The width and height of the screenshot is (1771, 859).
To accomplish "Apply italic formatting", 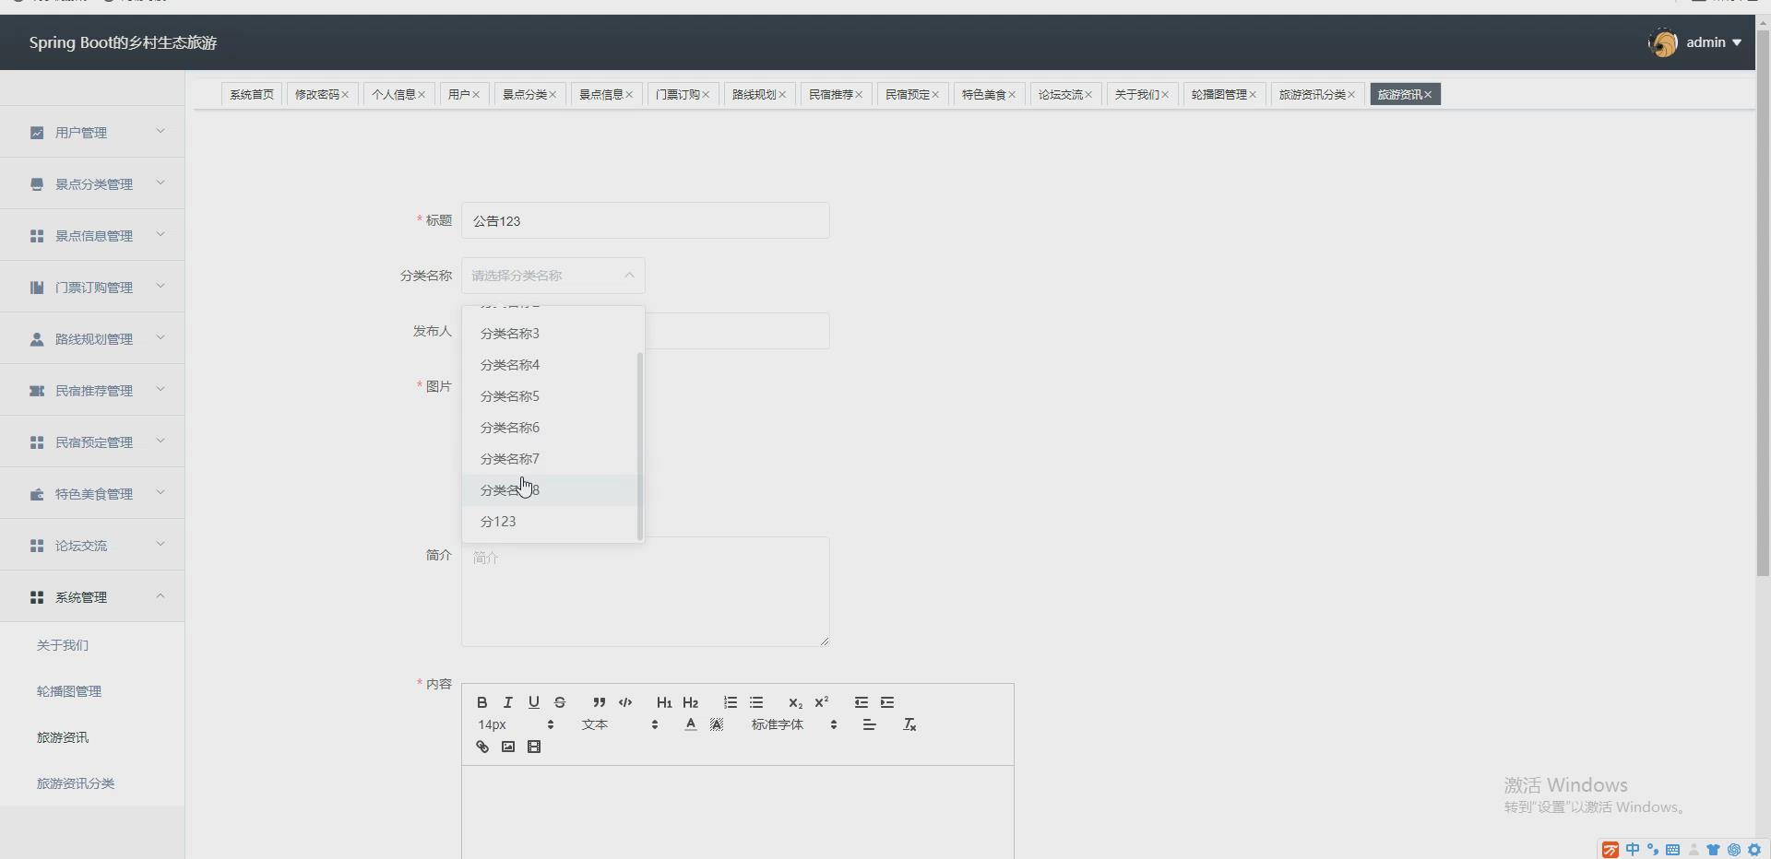I will [x=507, y=702].
